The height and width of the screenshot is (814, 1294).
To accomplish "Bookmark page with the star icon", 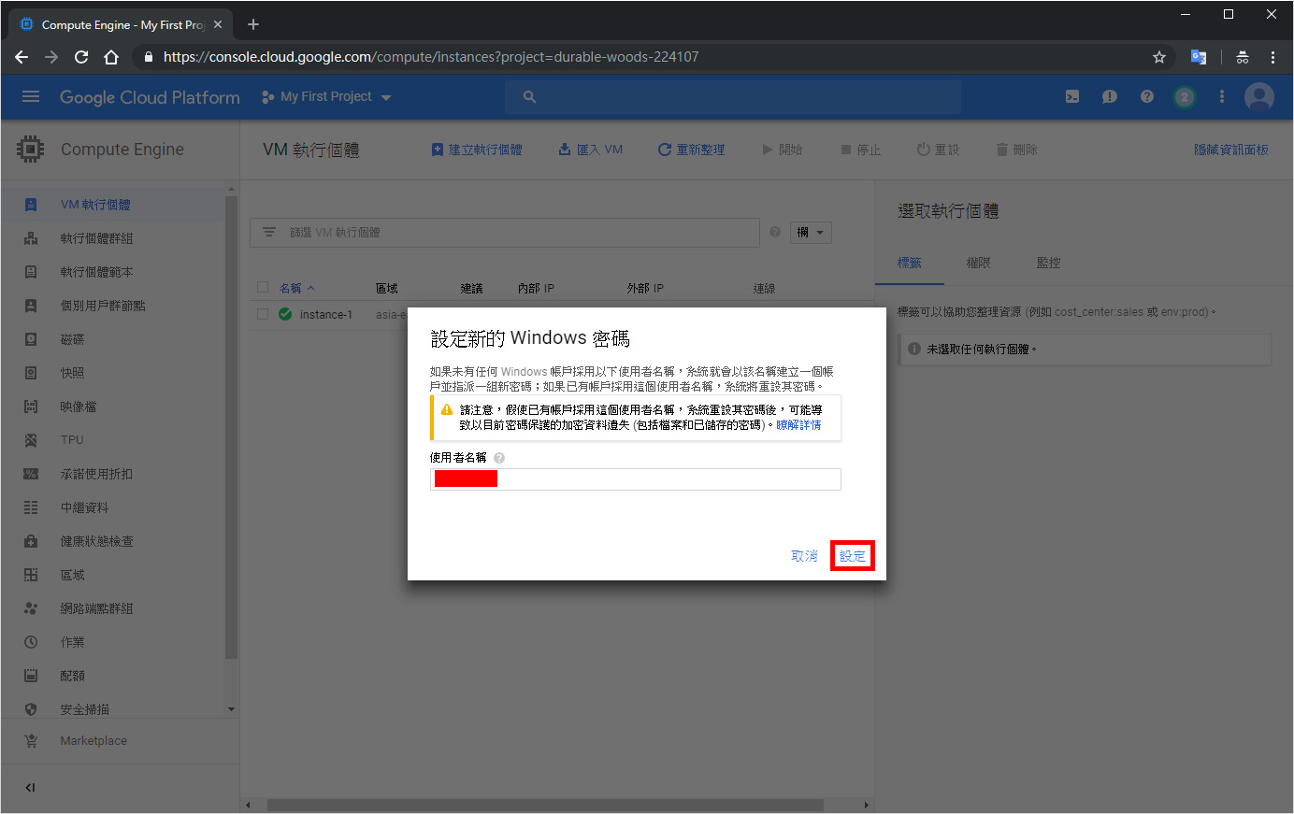I will click(1159, 57).
